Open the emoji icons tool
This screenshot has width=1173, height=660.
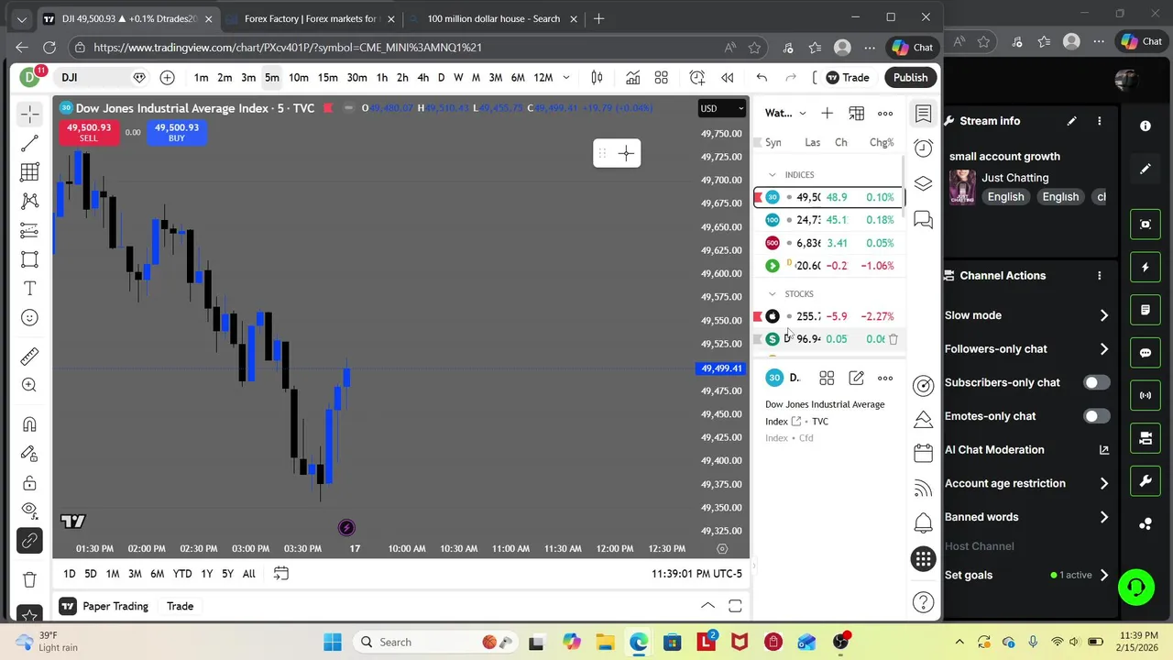(29, 317)
